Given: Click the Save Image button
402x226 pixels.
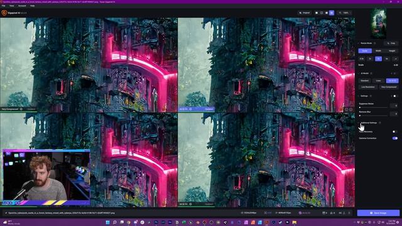Looking at the screenshot, I should (378, 213).
